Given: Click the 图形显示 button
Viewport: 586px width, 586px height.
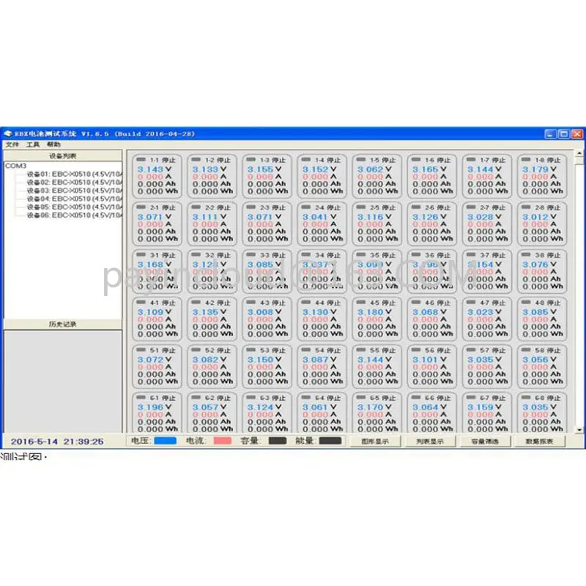Looking at the screenshot, I should click(x=375, y=442).
